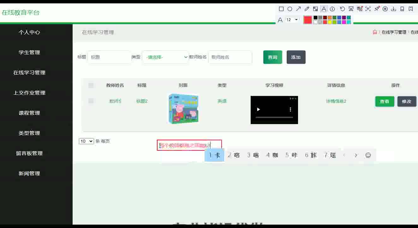Open the emoji panel in IME bar
This screenshot has height=228, width=418.
point(368,155)
